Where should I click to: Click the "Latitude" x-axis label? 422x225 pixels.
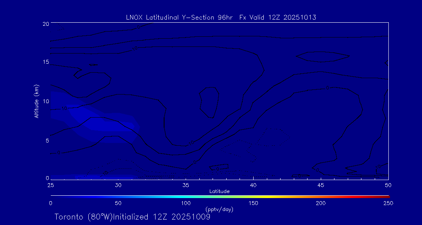click(x=219, y=191)
